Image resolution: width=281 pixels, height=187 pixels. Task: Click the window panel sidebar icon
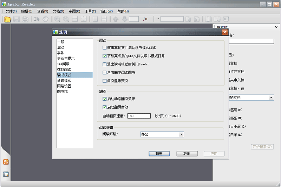coord(6,174)
